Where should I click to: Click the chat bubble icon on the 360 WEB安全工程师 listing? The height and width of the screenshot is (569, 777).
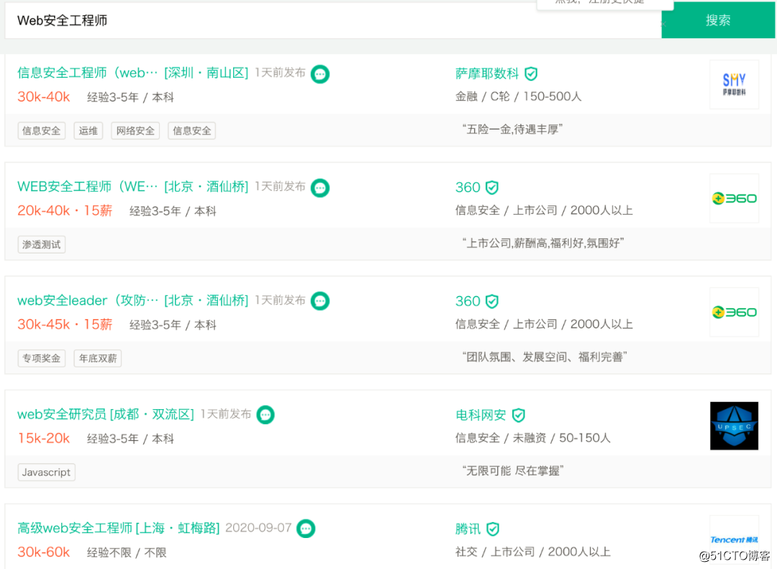pyautogui.click(x=319, y=187)
